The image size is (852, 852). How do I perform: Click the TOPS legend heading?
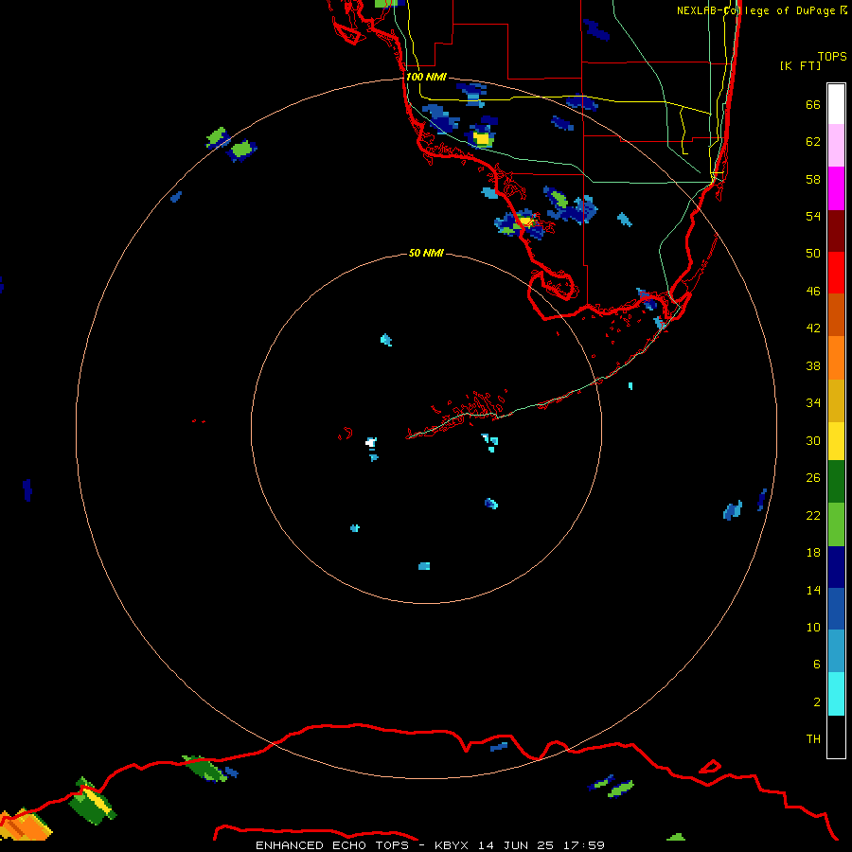coord(832,57)
